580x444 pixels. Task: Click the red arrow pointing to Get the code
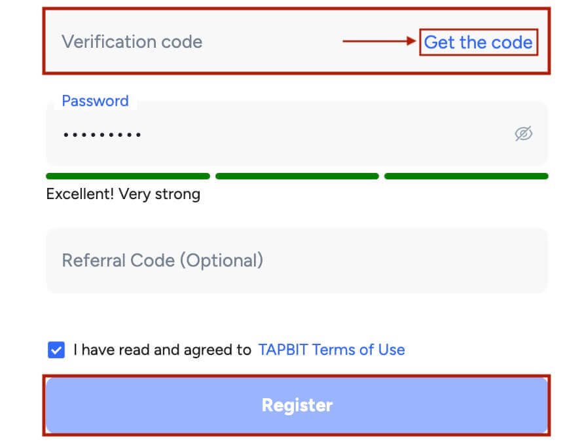coord(380,41)
